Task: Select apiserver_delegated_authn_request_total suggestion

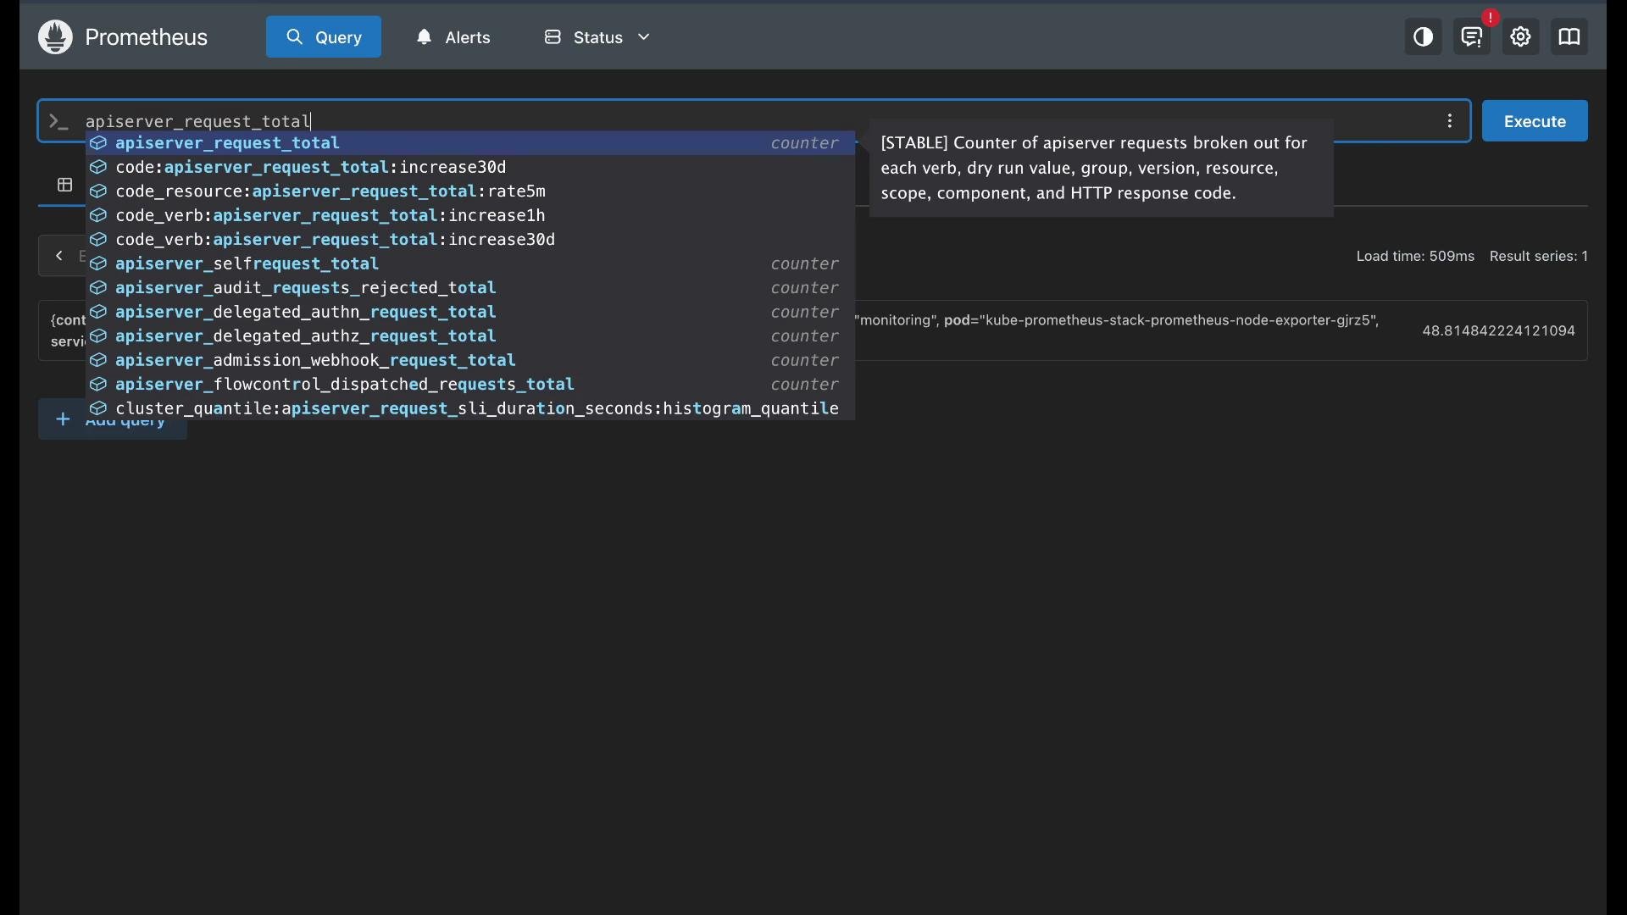Action: pos(470,313)
